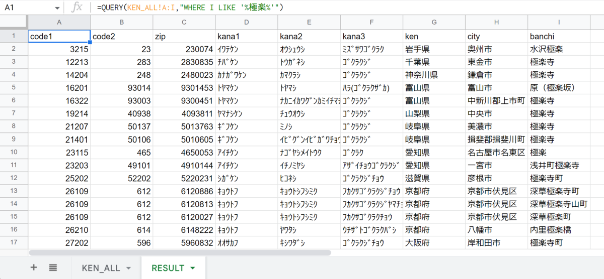604x279 pixels.
Task: Click the ken header cell
Action: coord(434,36)
